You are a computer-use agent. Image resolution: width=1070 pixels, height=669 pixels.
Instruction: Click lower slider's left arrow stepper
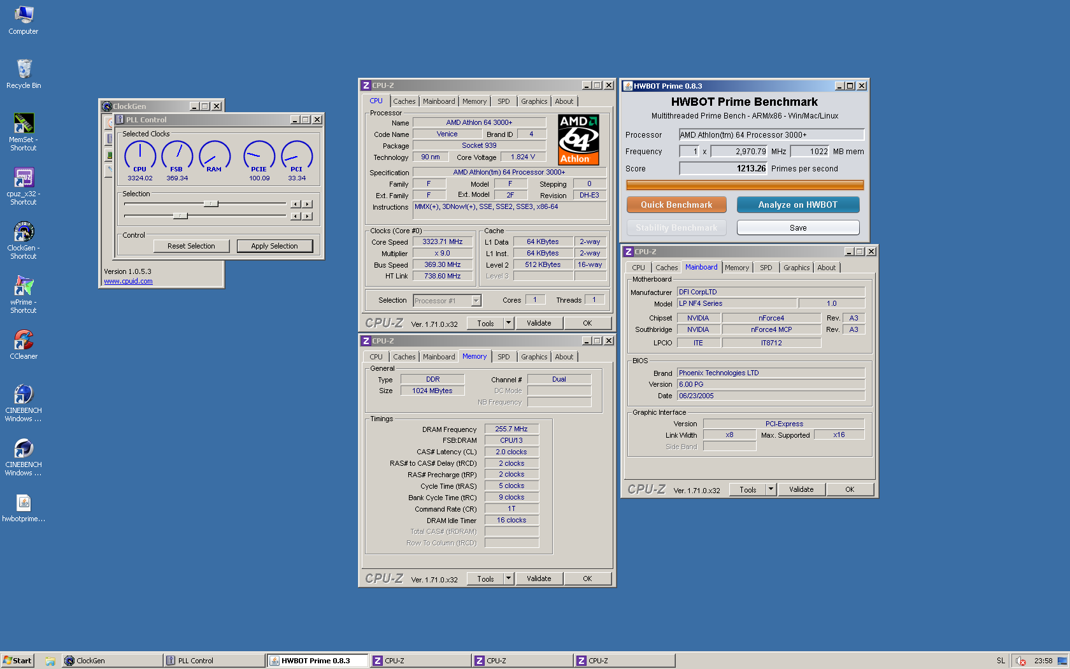[296, 216]
